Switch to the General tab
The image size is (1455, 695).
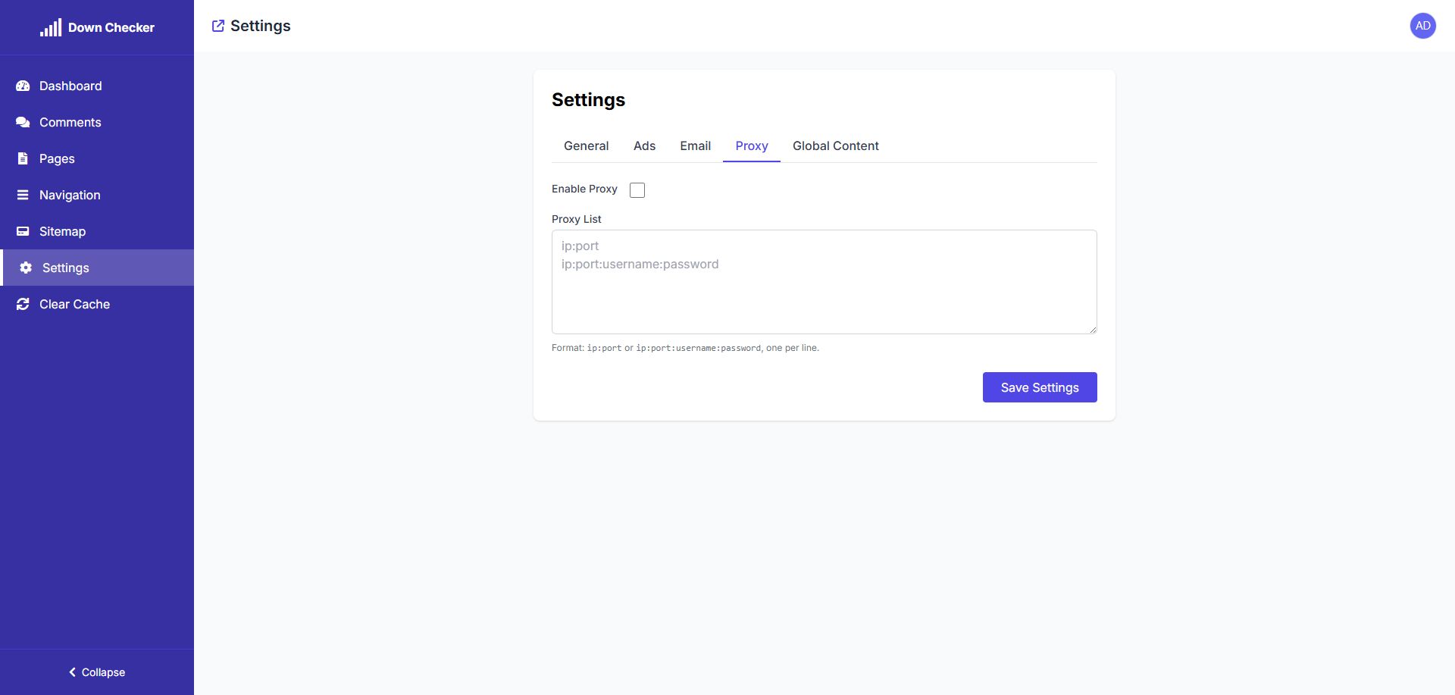point(586,146)
